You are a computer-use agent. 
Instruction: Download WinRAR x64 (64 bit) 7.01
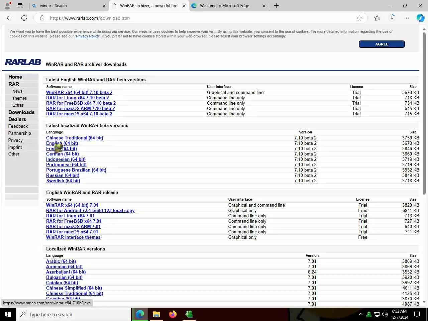coord(72,205)
